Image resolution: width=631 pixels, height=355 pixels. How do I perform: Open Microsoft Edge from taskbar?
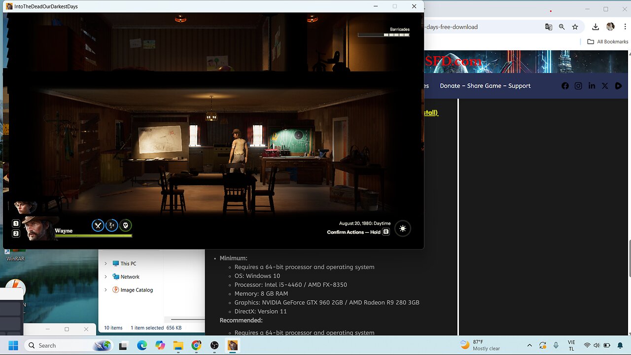pos(142,346)
